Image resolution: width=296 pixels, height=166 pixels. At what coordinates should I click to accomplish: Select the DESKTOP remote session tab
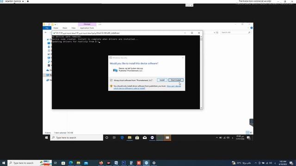click(12, 1)
